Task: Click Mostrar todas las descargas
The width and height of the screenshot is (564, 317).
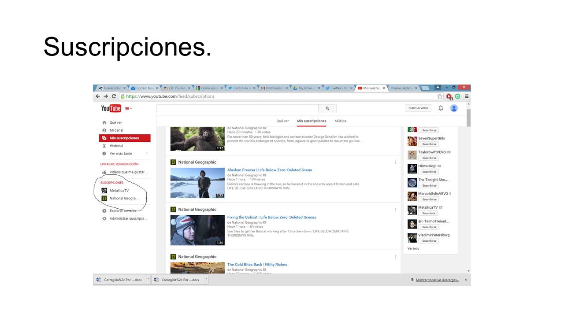Action: [438, 280]
